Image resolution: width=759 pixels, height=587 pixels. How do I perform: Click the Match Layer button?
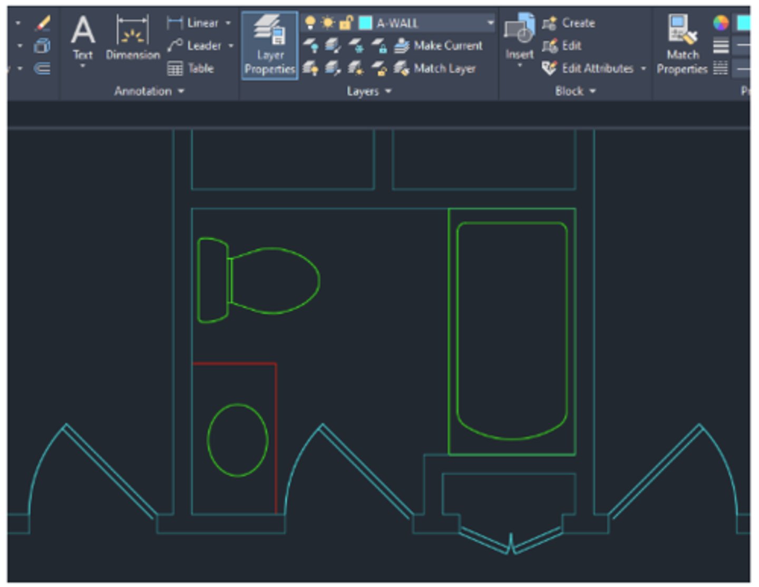[435, 69]
